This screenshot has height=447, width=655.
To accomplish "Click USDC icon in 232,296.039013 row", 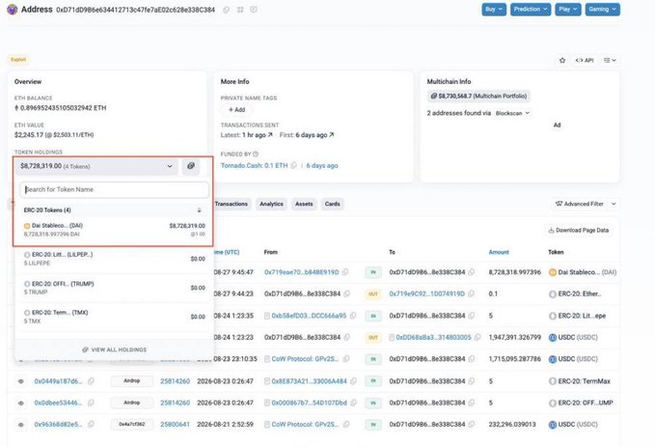I will coord(552,425).
